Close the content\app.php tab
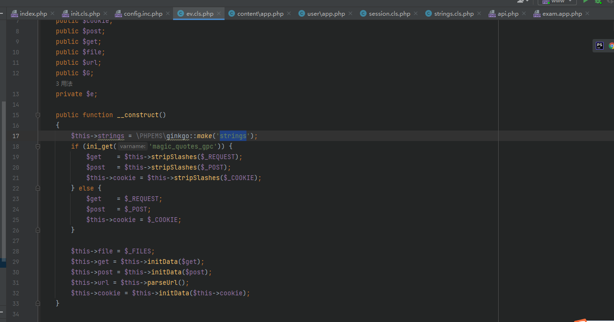This screenshot has height=322, width=614. click(x=288, y=14)
